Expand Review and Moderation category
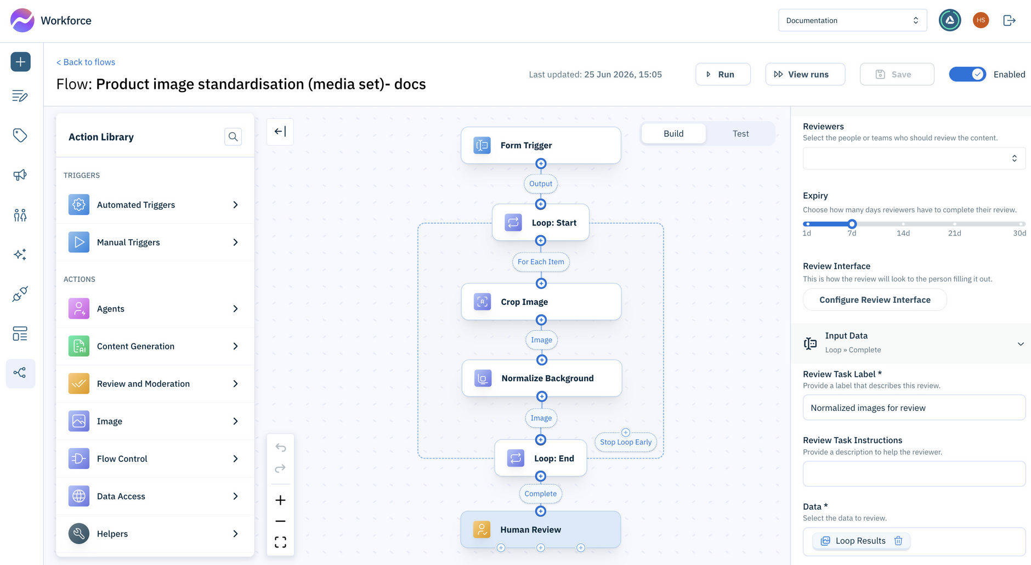1031x565 pixels. click(155, 384)
